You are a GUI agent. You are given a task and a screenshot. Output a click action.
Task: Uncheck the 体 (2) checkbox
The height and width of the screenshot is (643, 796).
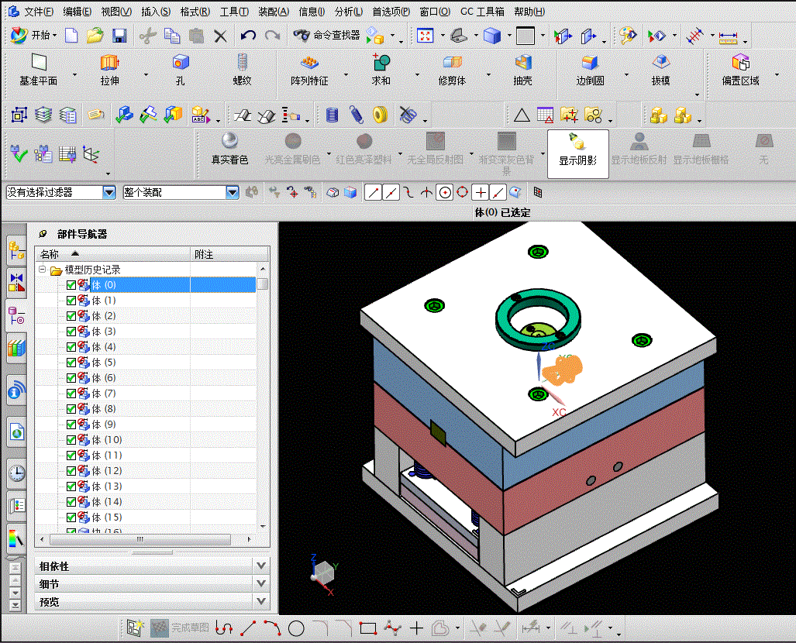point(71,316)
